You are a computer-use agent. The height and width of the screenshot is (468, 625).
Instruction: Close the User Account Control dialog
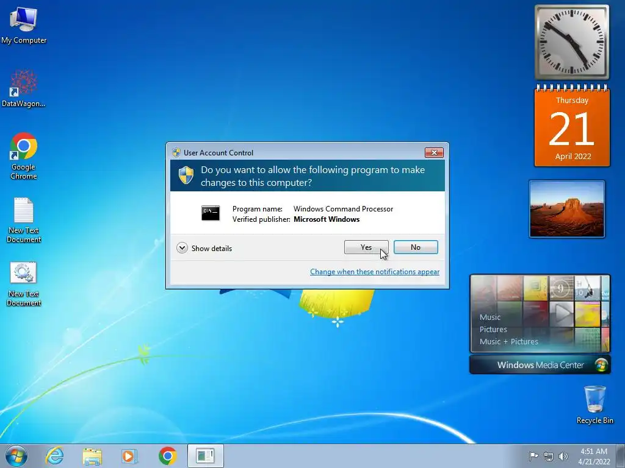(x=434, y=152)
